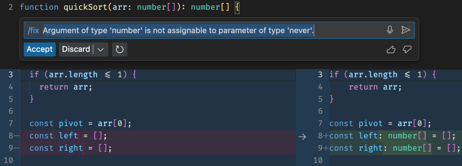Click removed line 8 'const left = [];'
The width and height of the screenshot is (462, 166).
(x=68, y=136)
